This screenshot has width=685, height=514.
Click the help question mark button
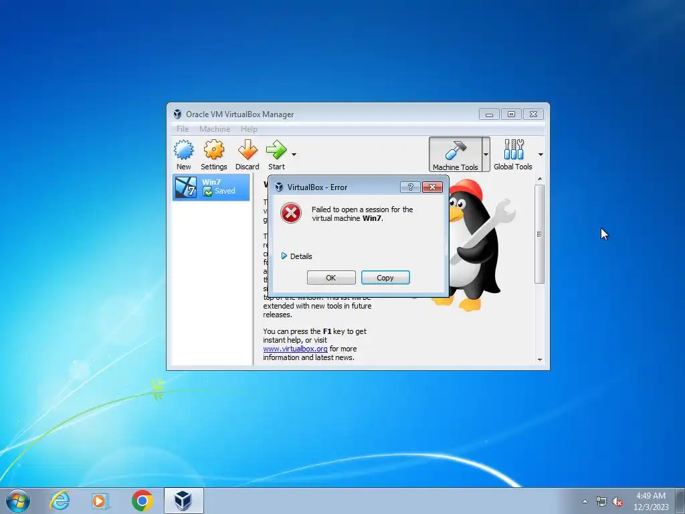click(410, 187)
